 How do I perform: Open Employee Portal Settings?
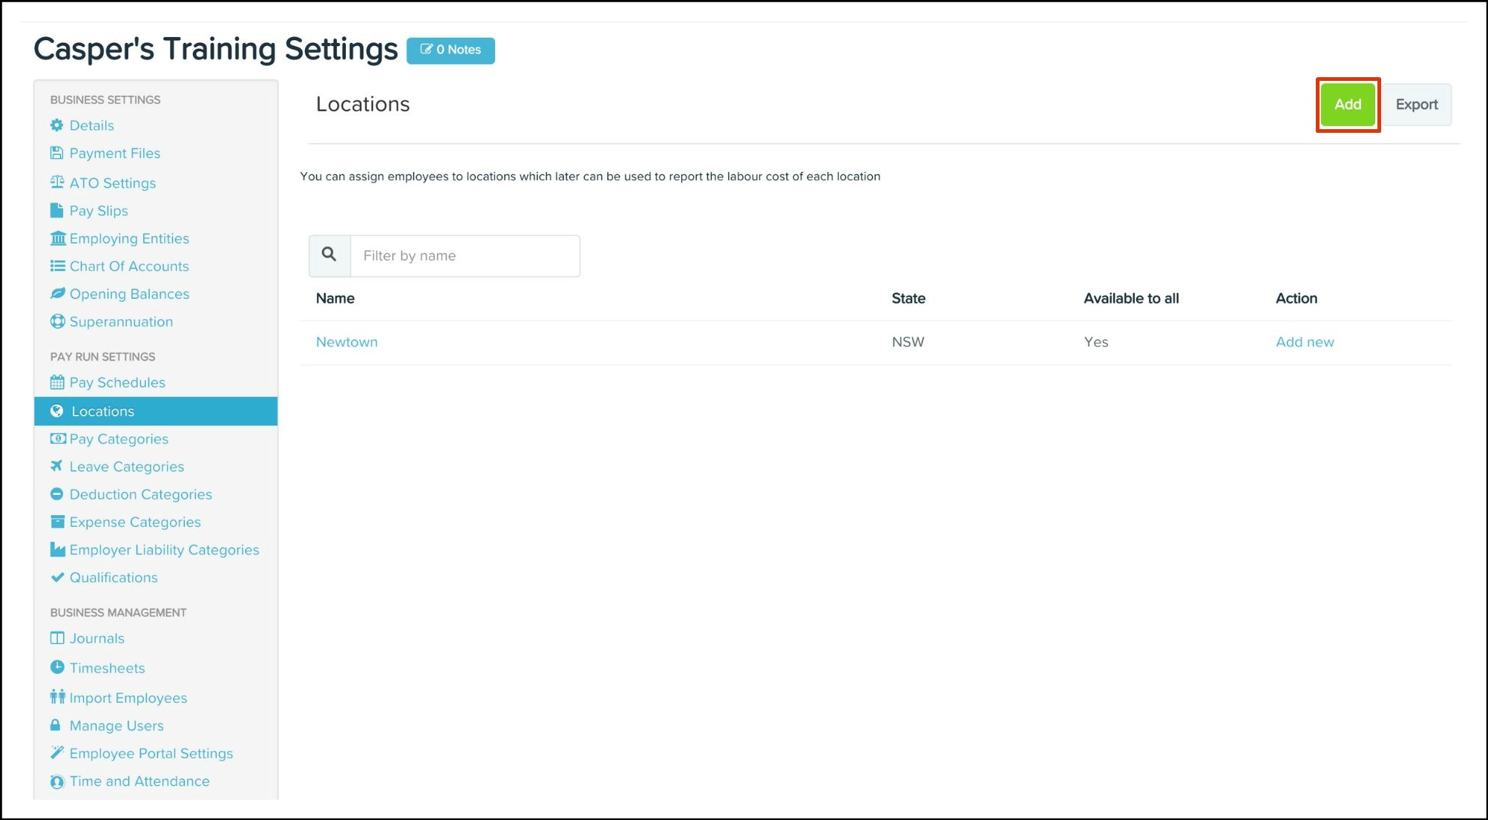point(151,753)
